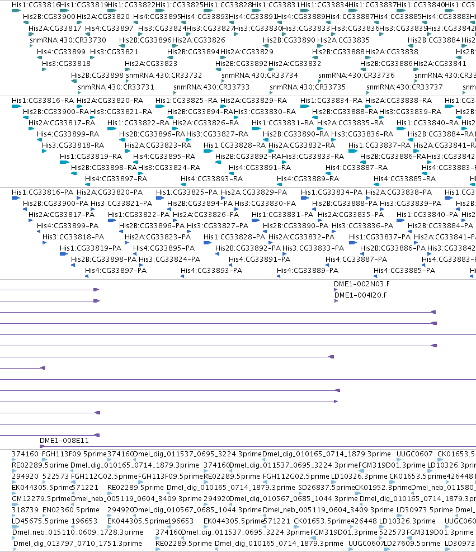
Task: Select protein His4:CG33887-PA label
Action: click(356, 260)
